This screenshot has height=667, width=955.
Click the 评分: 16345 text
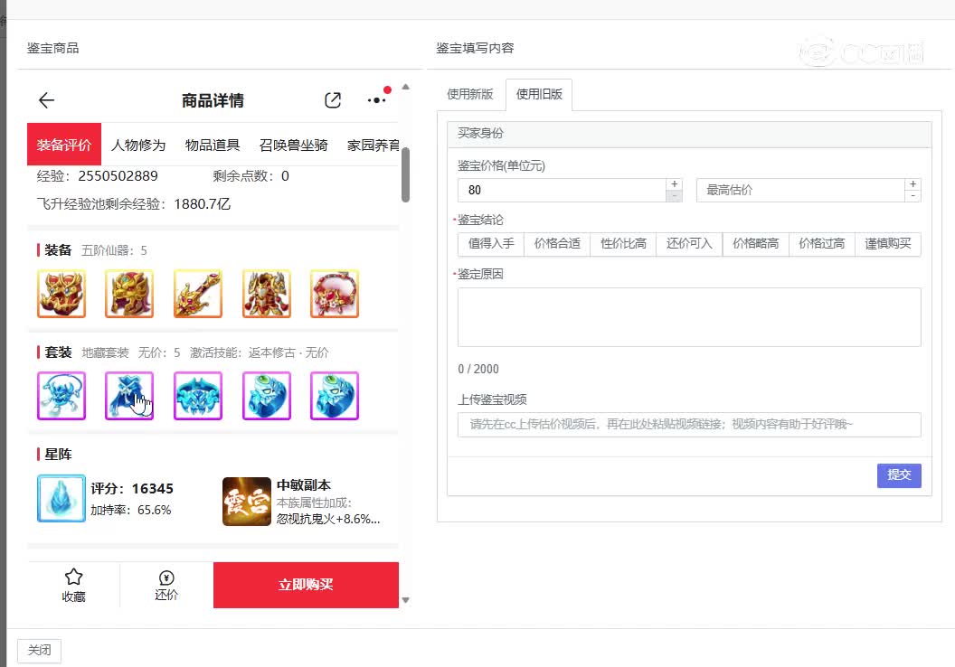click(132, 489)
